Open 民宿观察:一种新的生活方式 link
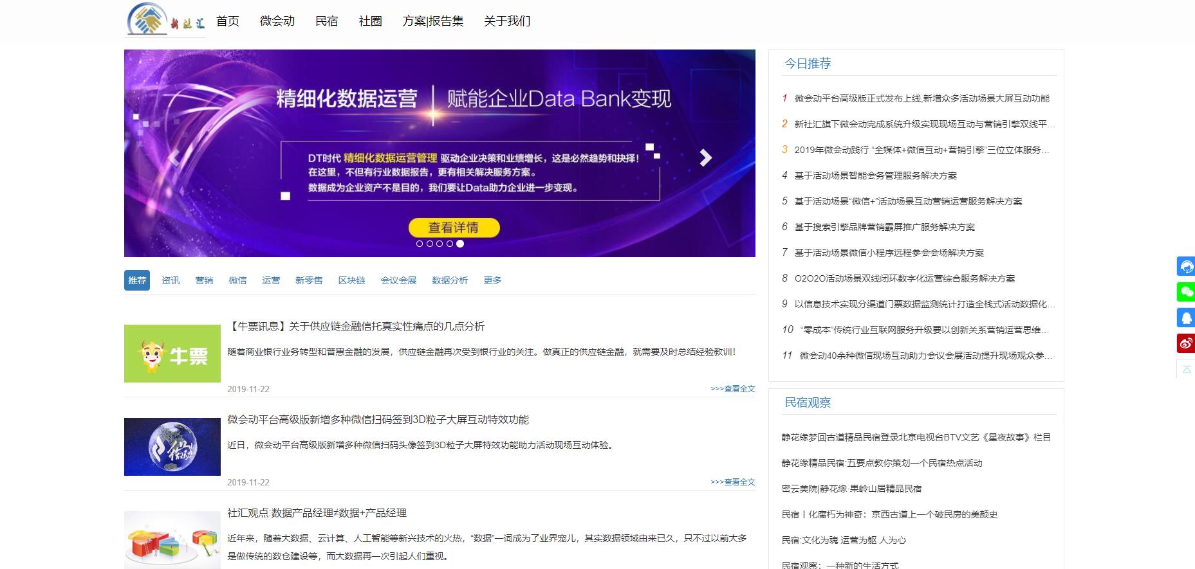 tap(840, 564)
